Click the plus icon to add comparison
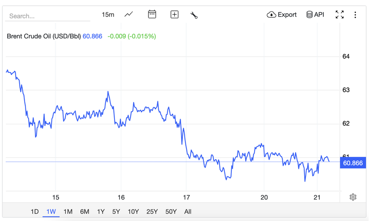 pyautogui.click(x=174, y=15)
